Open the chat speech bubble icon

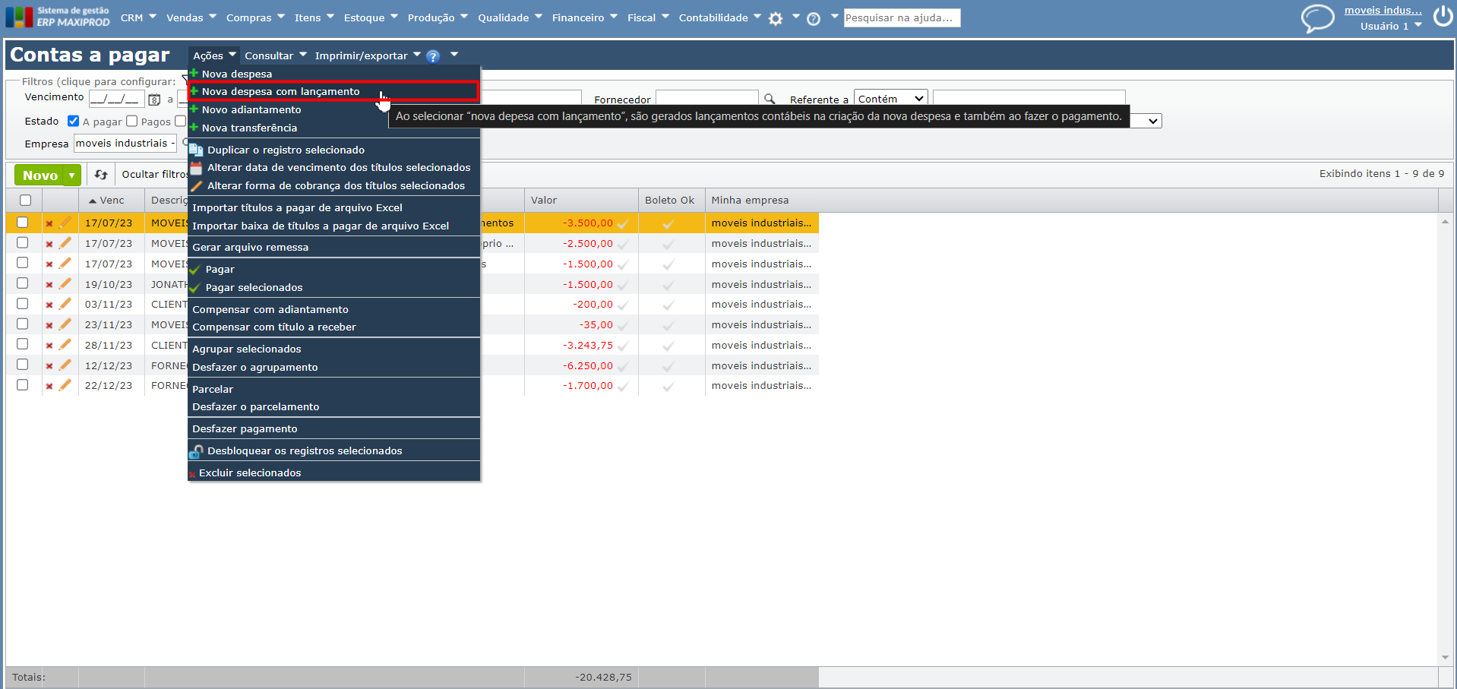tap(1317, 17)
